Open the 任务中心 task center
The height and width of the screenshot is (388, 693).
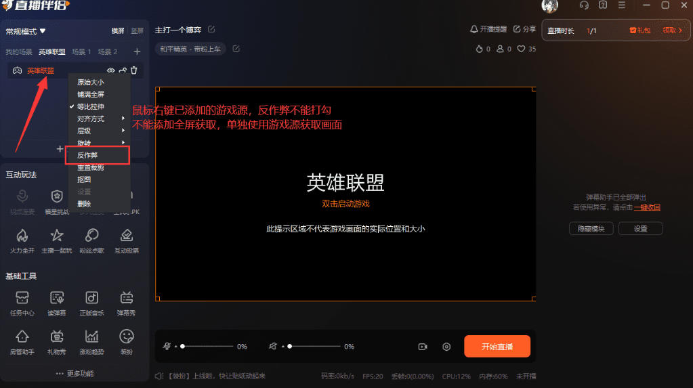(22, 303)
